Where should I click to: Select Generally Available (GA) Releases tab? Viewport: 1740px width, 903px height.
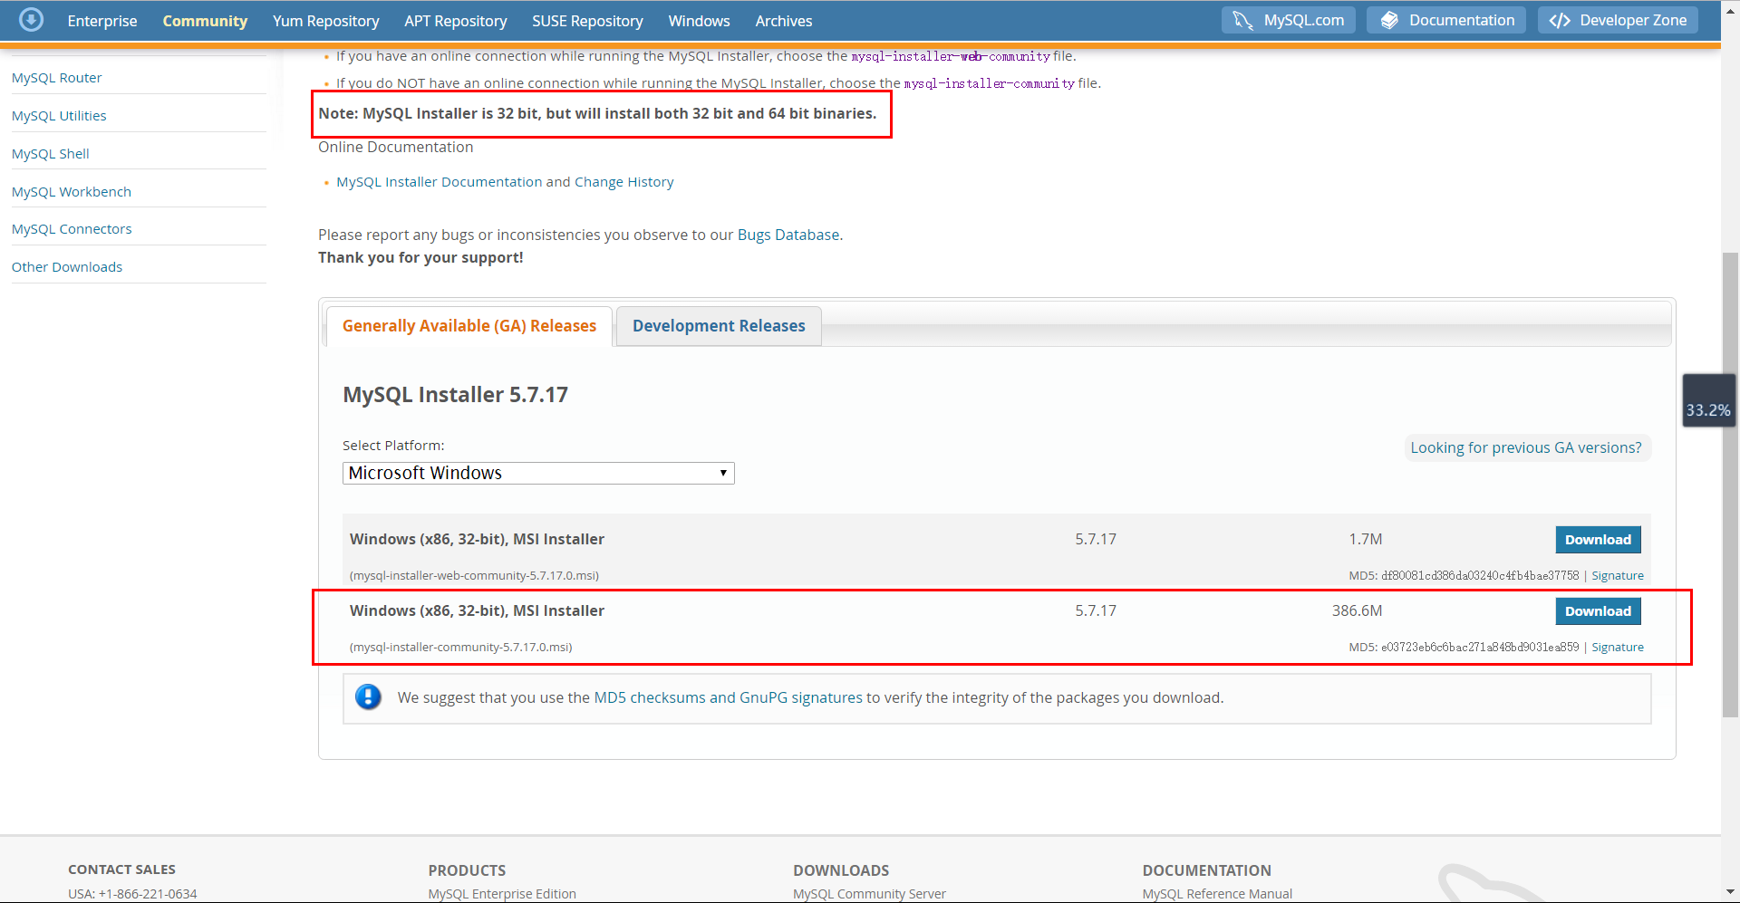tap(469, 326)
